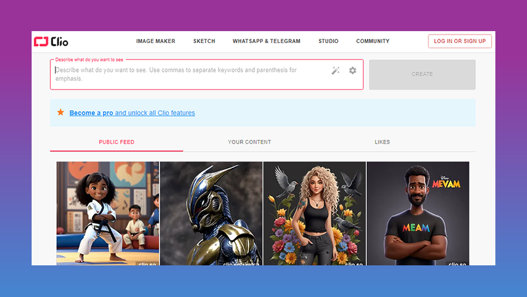Select the man in MEAM t-shirt image

[x=417, y=213]
